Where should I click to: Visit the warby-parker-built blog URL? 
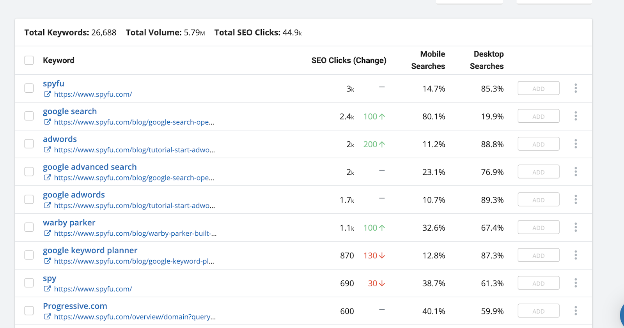click(x=135, y=233)
